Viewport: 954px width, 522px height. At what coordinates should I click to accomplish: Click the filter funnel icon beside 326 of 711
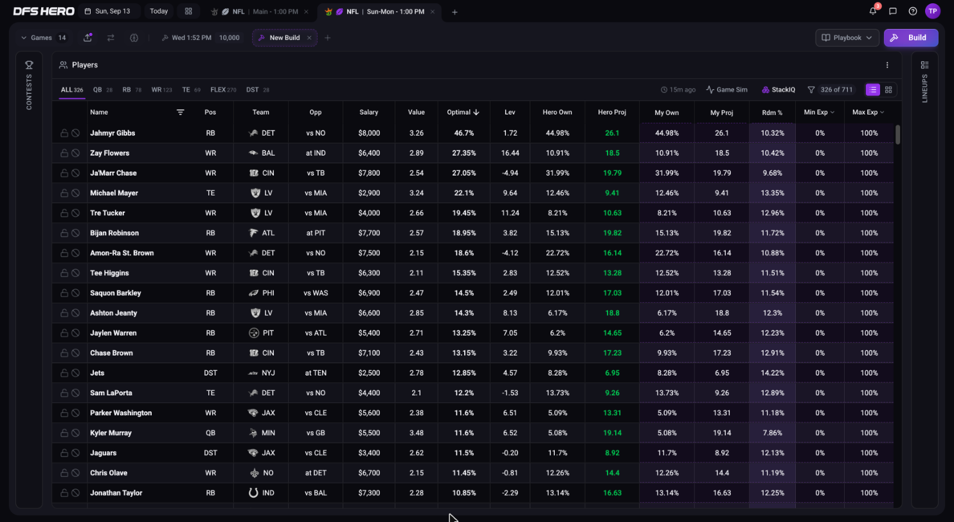coord(811,90)
